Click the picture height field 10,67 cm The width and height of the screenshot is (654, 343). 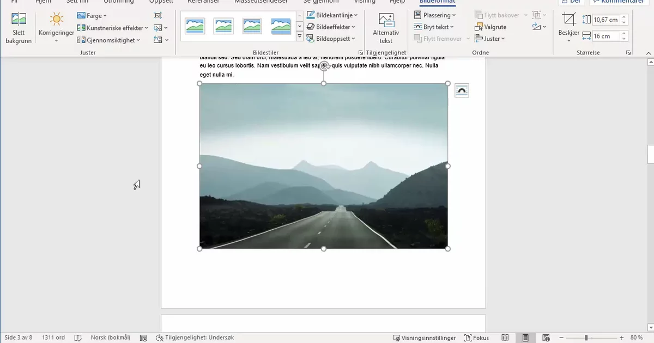pos(606,20)
